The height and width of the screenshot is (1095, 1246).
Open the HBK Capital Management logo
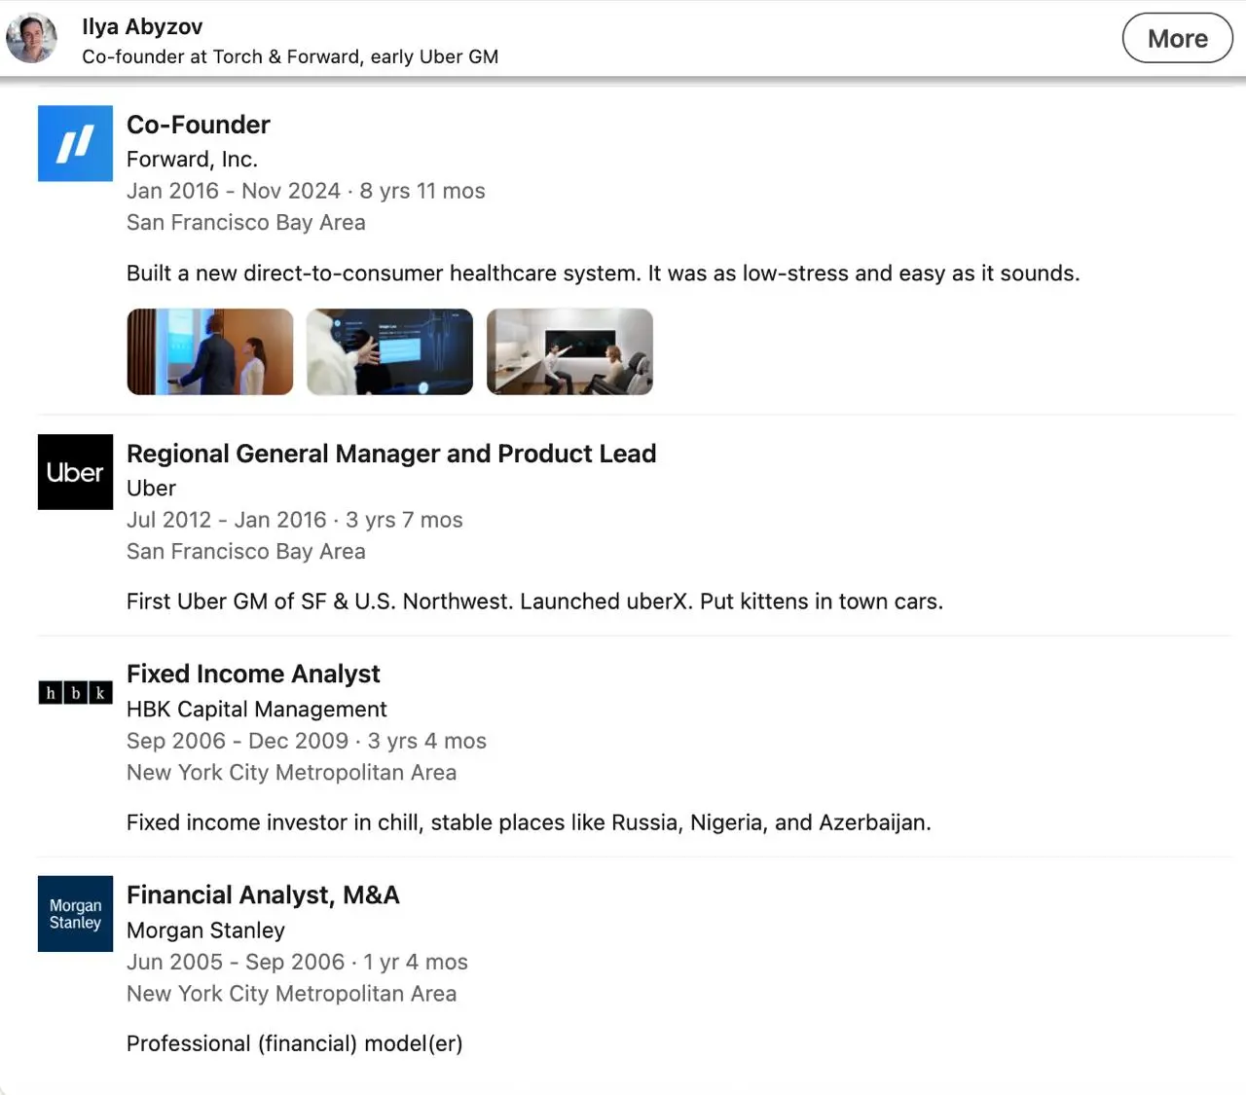(x=75, y=692)
